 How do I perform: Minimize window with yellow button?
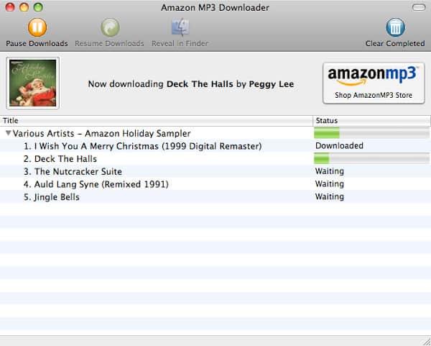pyautogui.click(x=24, y=7)
